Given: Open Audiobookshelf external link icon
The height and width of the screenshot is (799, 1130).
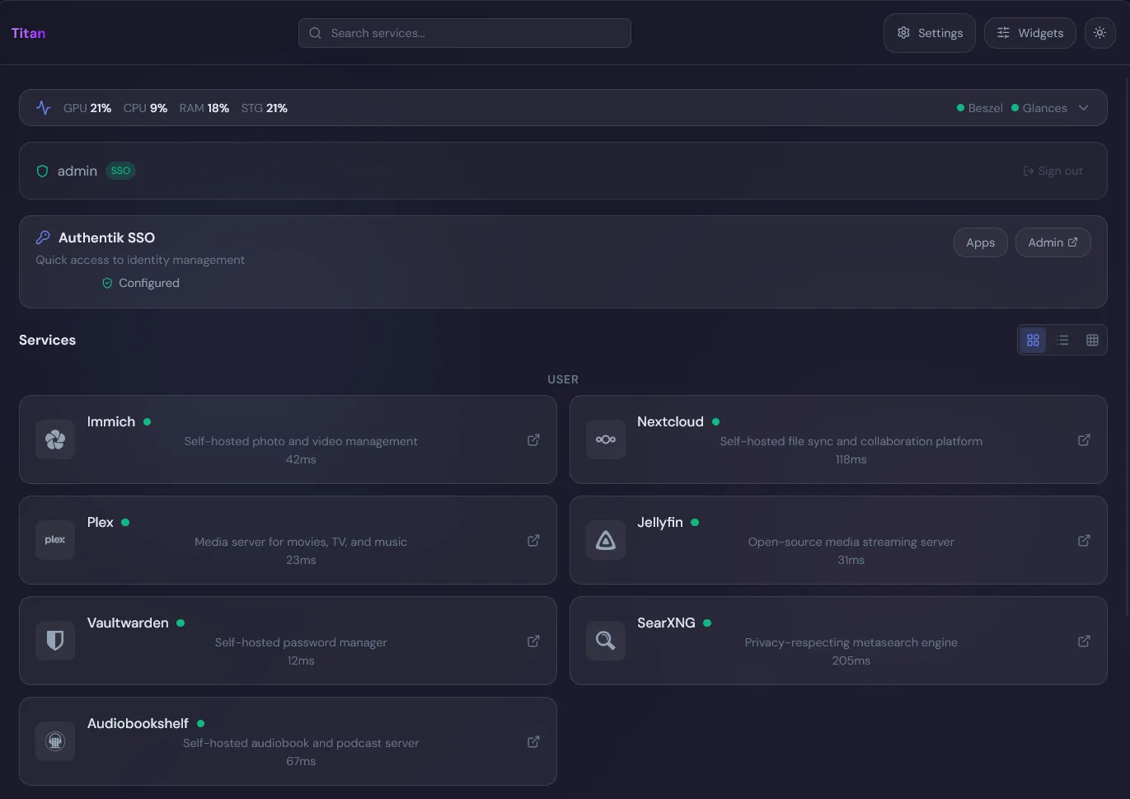Looking at the screenshot, I should 533,742.
